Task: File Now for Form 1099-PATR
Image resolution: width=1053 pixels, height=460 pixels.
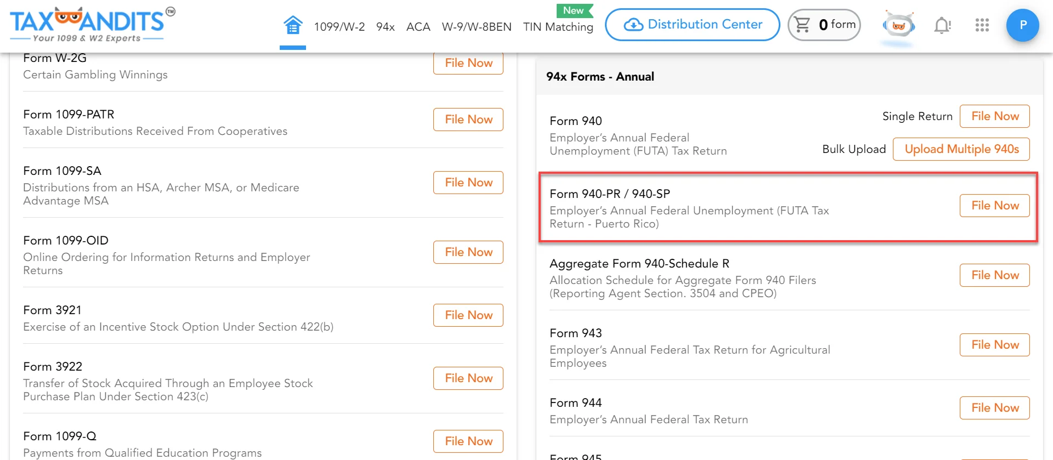Action: tap(468, 120)
